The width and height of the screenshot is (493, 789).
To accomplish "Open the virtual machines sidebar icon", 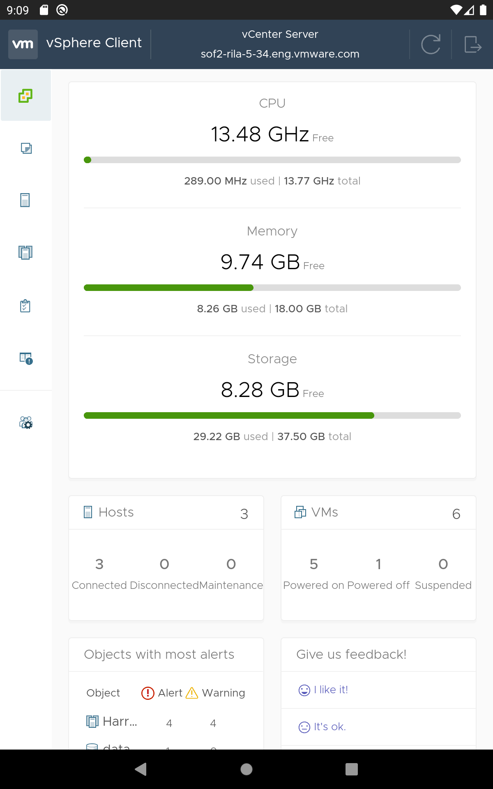I will point(26,148).
